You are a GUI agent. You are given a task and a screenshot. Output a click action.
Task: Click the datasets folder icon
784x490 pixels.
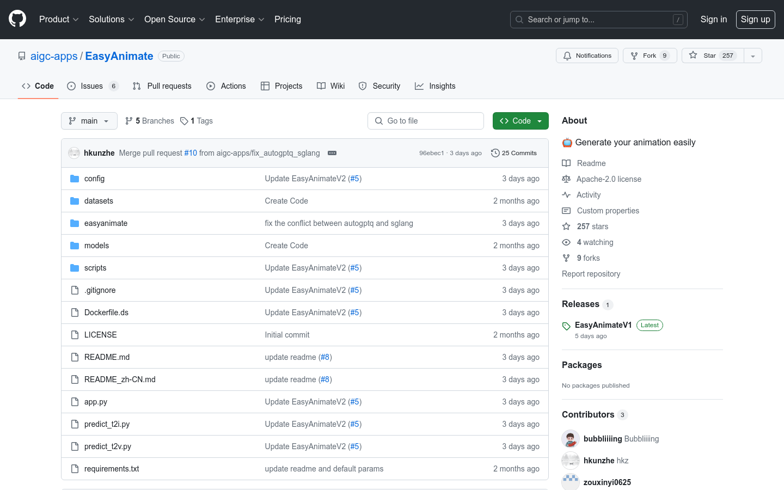click(x=75, y=201)
